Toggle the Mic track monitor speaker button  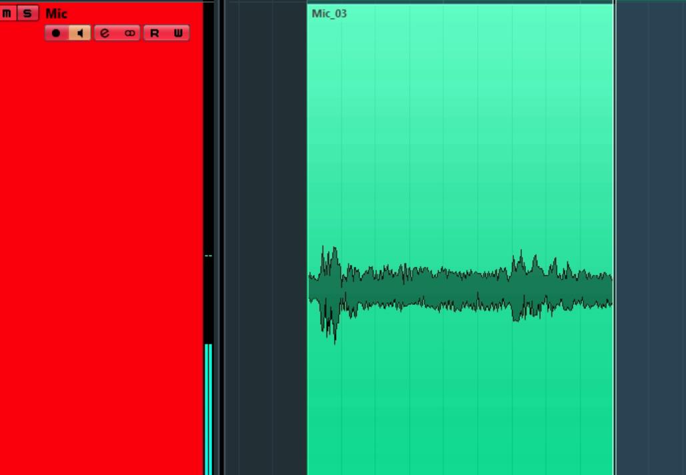(x=79, y=33)
